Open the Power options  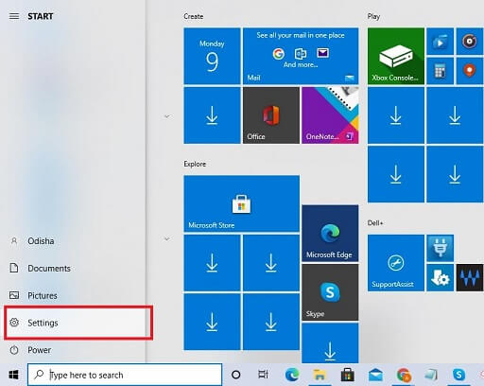pyautogui.click(x=74, y=350)
